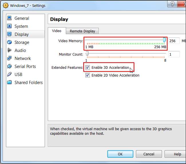186x164 pixels.
Task: Click the Video Memory value field showing 256
Action: 174,41
